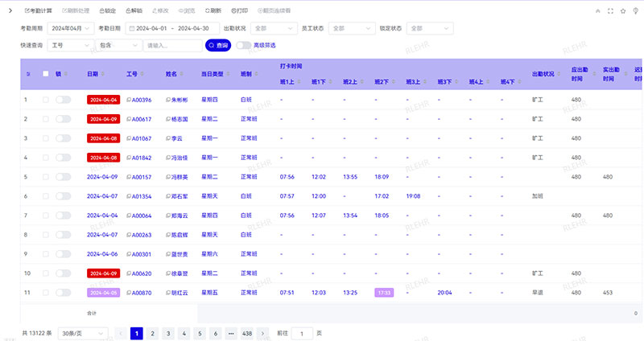644x341 pixels.
Task: Open the 锁定状态 filter dropdown
Action: [430, 28]
